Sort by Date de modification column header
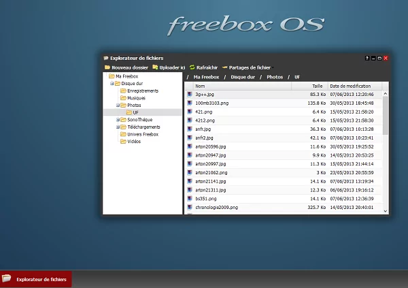 click(x=350, y=86)
